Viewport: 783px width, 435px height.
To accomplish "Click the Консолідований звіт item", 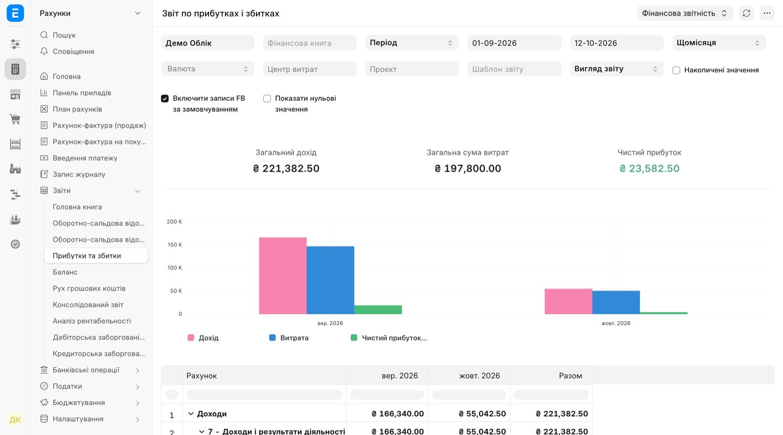I will pyautogui.click(x=88, y=305).
